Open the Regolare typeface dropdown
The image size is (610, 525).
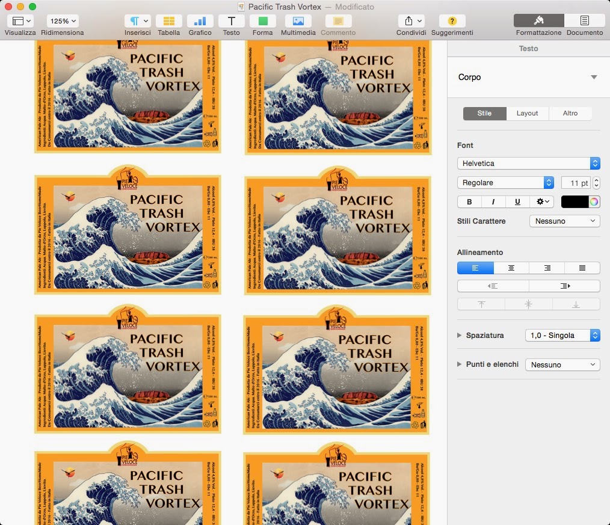505,182
